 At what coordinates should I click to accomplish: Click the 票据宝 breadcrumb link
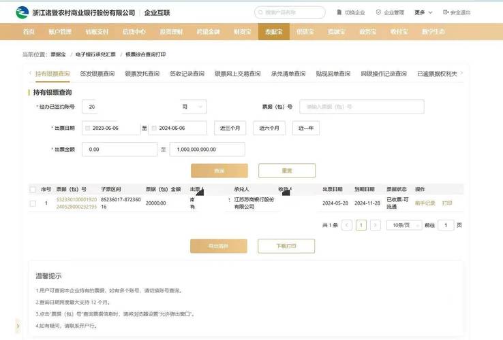tap(58, 54)
